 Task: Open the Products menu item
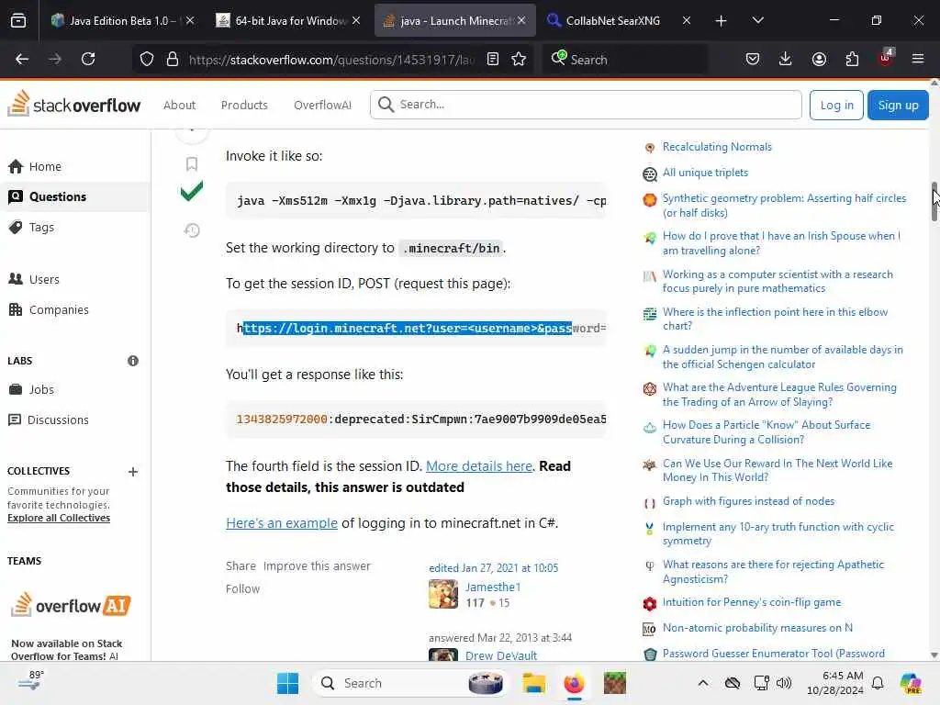click(x=244, y=105)
